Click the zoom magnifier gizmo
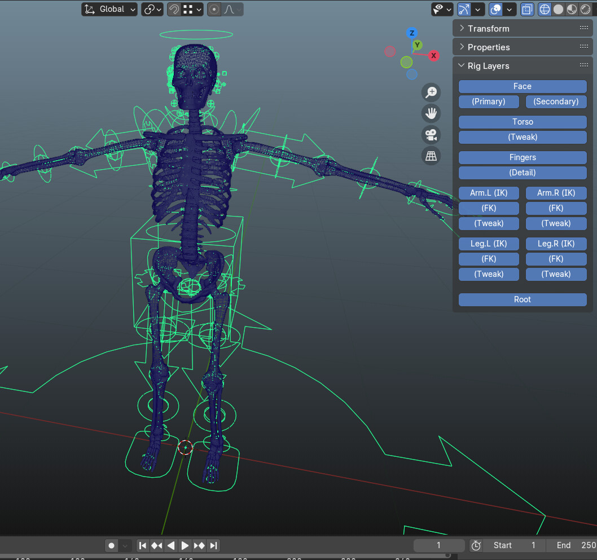 [x=431, y=92]
